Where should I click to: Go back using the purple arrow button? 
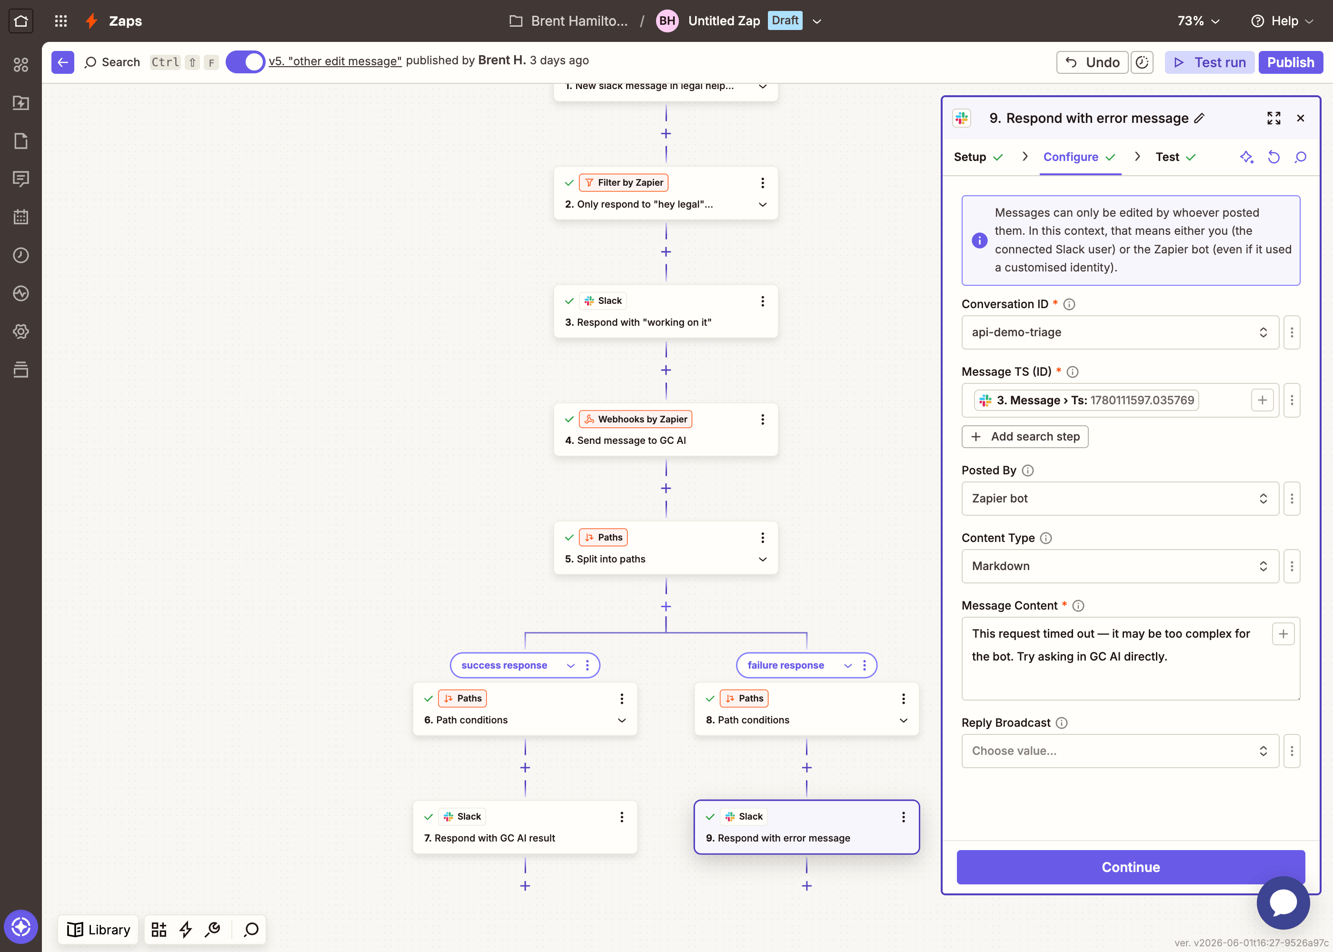(x=63, y=62)
